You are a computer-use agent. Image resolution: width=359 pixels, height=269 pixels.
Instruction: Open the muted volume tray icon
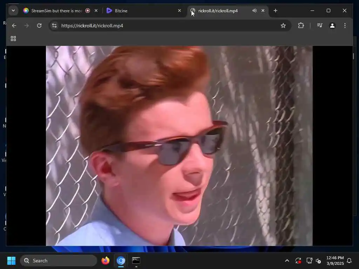pos(318,261)
